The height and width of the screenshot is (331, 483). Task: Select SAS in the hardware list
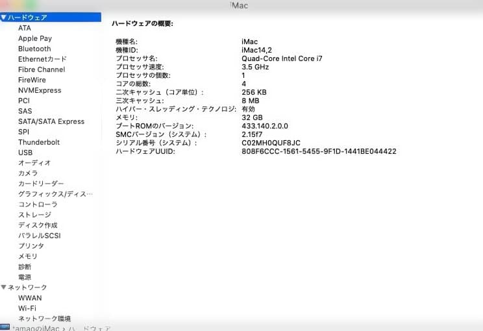[25, 111]
